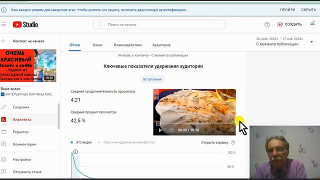This screenshot has height=180, width=320.
Task: Open the player settings gear
Action: pos(231,130)
